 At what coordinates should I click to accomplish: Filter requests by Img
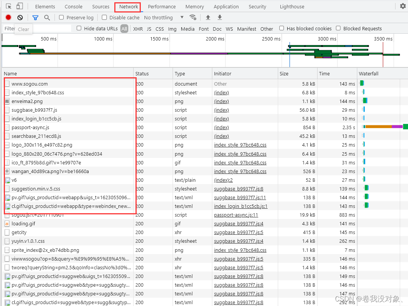point(172,29)
